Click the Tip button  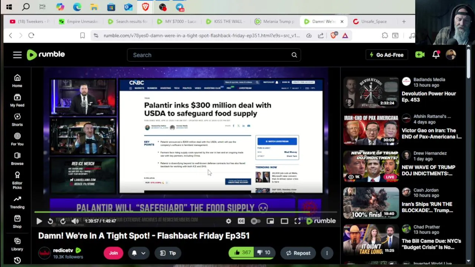click(168, 253)
